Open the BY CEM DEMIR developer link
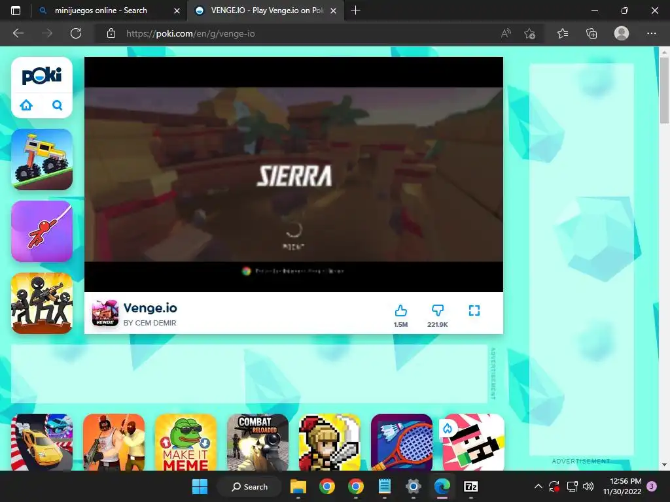Image resolution: width=670 pixels, height=502 pixels. [x=150, y=323]
